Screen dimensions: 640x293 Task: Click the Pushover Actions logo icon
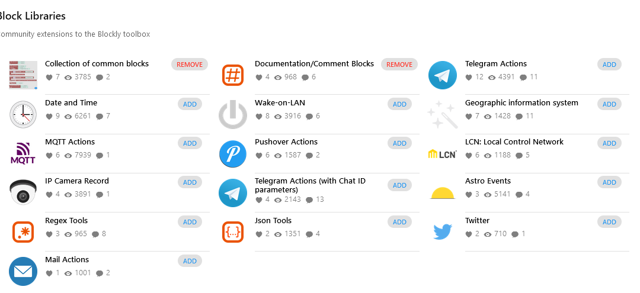[x=233, y=153]
